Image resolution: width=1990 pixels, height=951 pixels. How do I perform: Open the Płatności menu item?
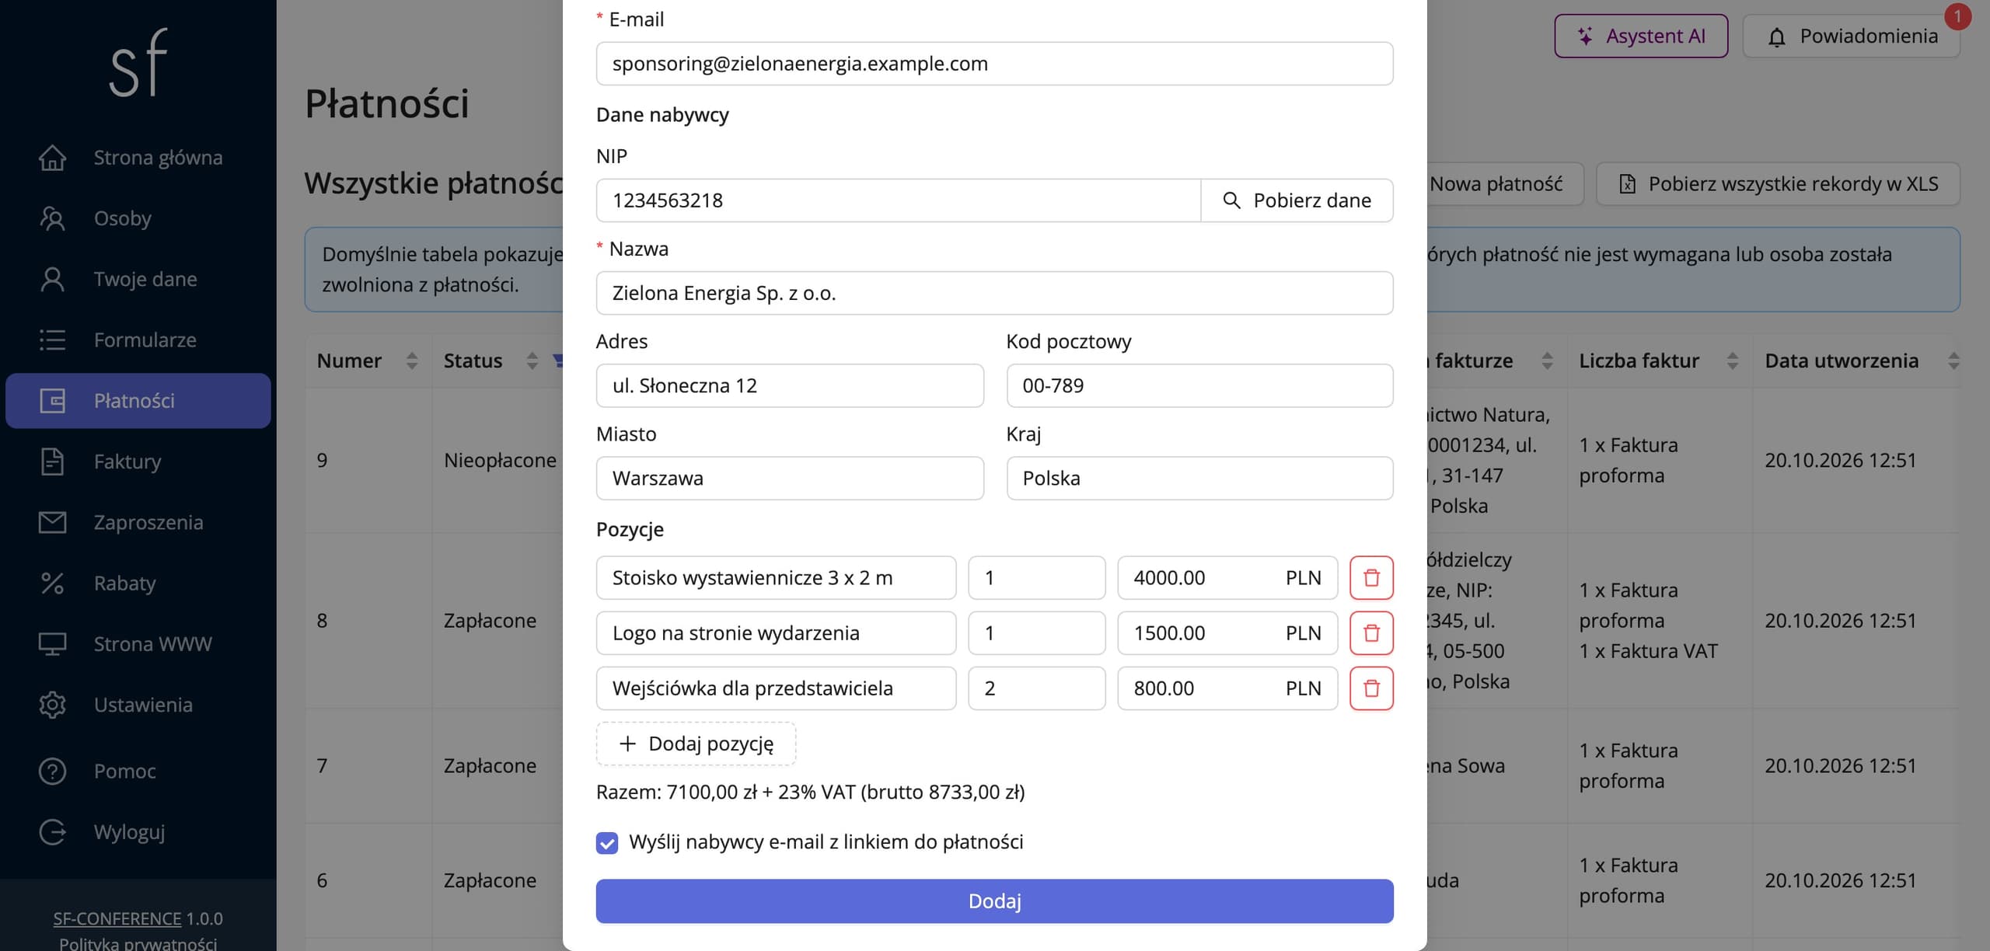tap(138, 401)
